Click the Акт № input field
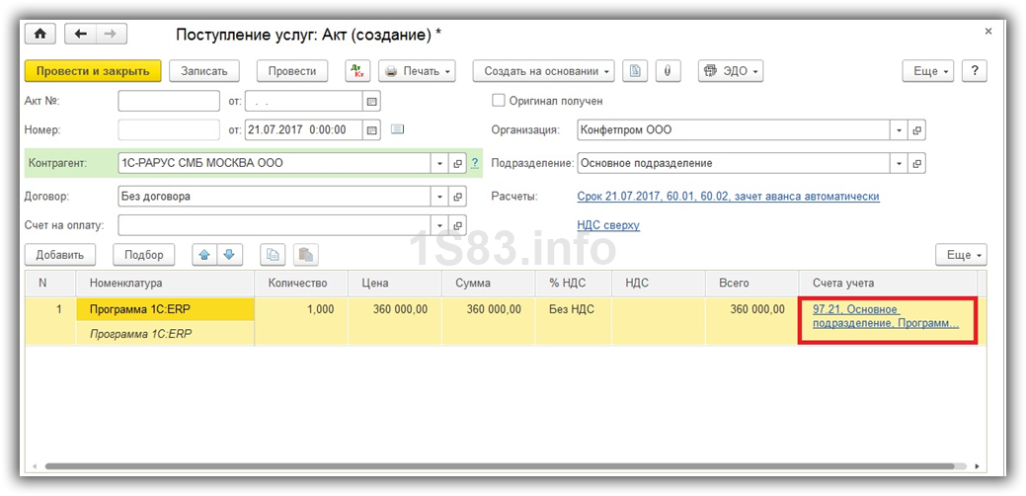Image resolution: width=1026 pixels, height=496 pixels. click(169, 101)
